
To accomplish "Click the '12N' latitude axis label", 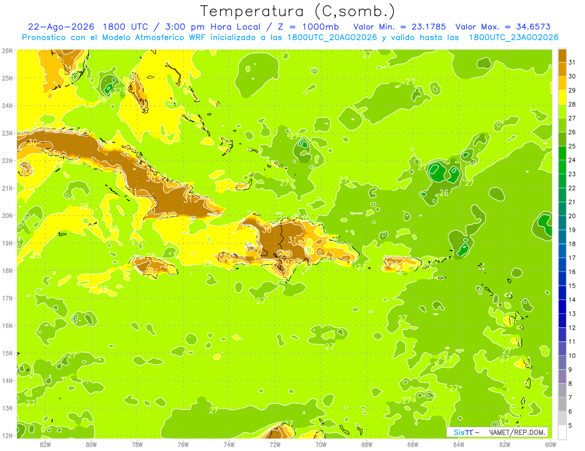I will (7, 435).
